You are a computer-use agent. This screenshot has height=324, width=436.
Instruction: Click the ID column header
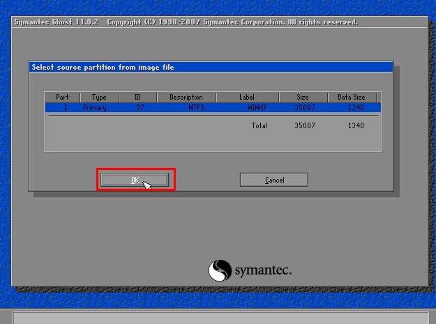[137, 98]
